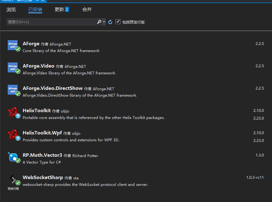
Task: Click the AForge core package icon
Action: 13,45
